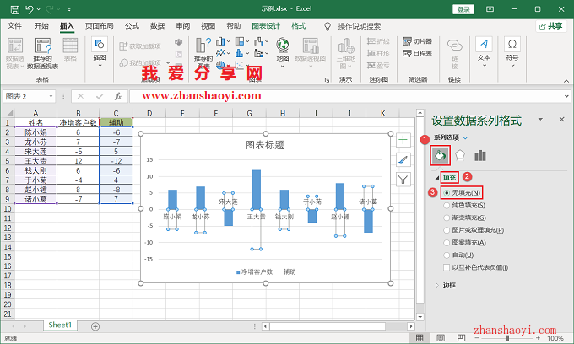Toggle Invert if negative (以互补色代表负值) checkbox
Image resolution: width=574 pixels, height=344 pixels.
[x=447, y=267]
